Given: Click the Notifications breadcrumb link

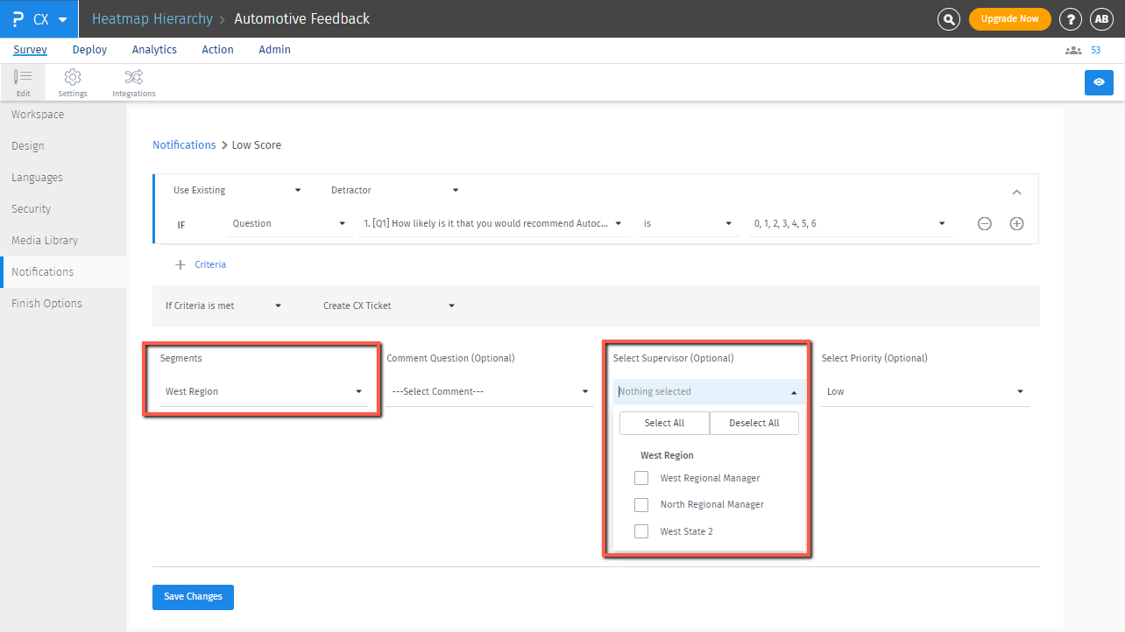Looking at the screenshot, I should pos(184,144).
